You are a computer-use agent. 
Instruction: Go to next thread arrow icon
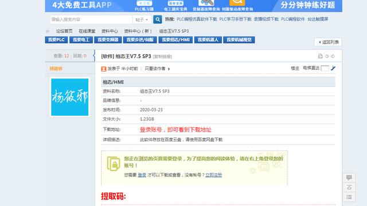333,56
